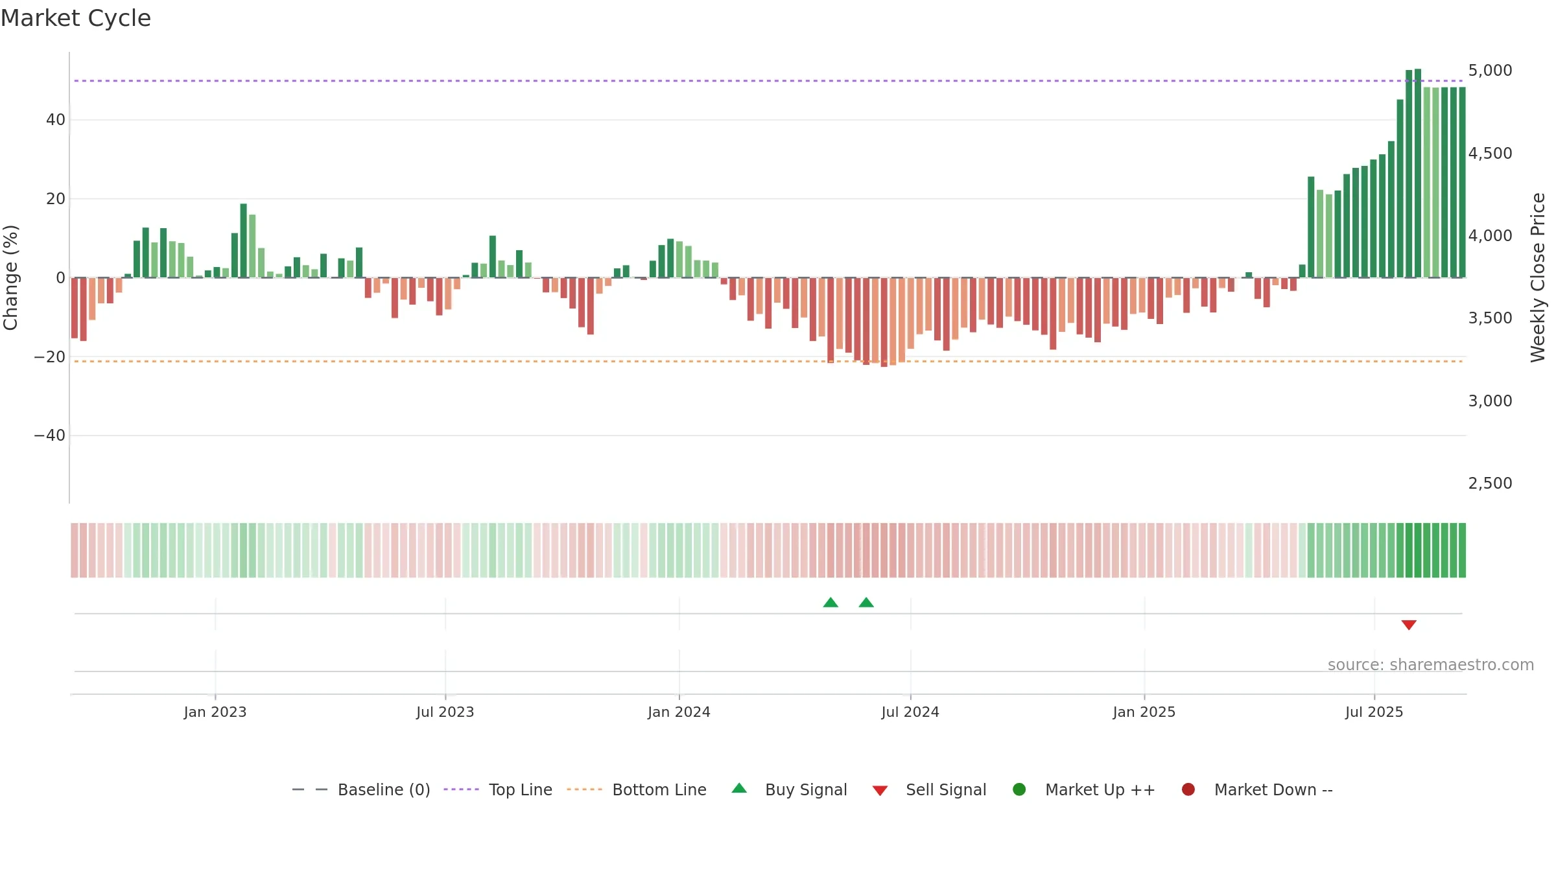
Task: Click the tallest green bar above the top line
Action: pos(1418,173)
